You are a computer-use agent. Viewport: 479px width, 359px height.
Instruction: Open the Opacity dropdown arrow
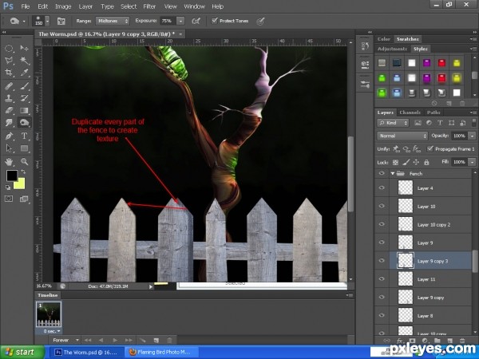[473, 136]
